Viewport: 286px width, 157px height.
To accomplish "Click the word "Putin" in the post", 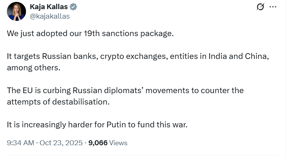I will click(118, 125).
